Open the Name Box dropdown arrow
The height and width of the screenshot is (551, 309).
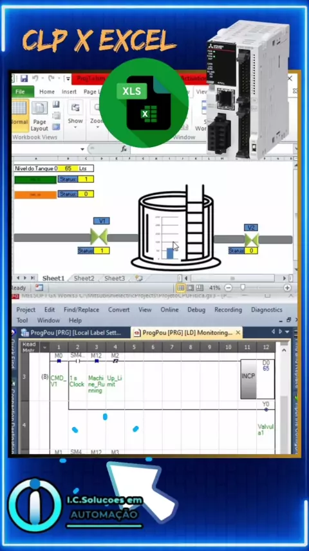click(x=82, y=149)
